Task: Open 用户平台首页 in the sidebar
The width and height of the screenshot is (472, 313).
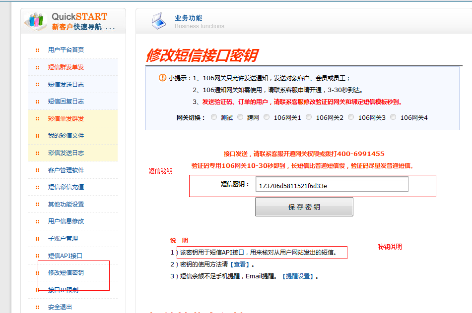Action: [x=66, y=50]
